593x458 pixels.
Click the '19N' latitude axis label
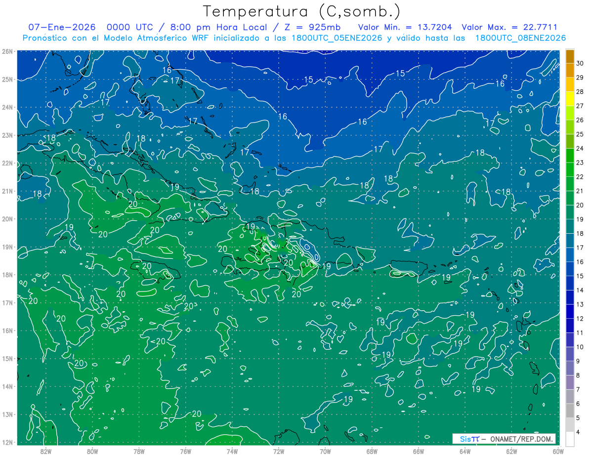(7, 247)
